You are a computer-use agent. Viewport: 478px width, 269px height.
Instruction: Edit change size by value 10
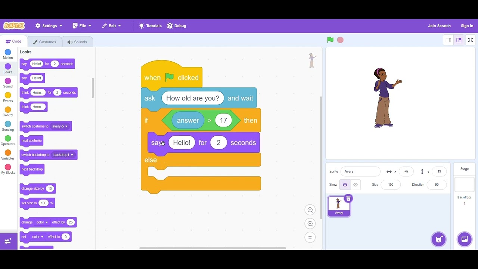50,189
